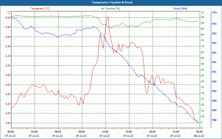222x139 pixels.
Task: Click the 45 humidity axis value
Action: [203, 76]
